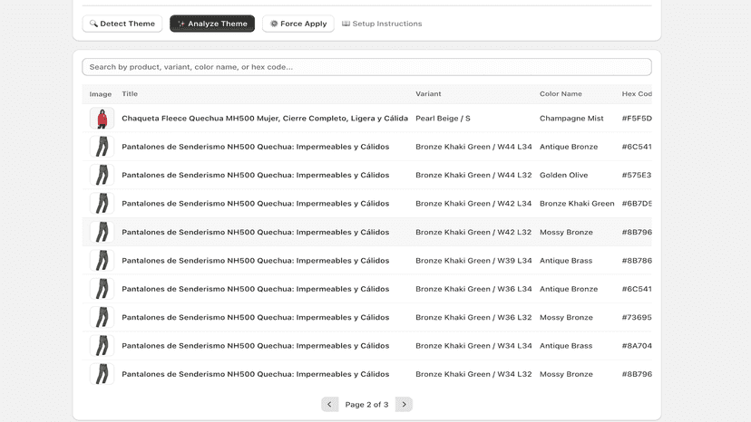
Task: Select variant Bronze Khaki Green / W36 L34
Action: (473, 289)
